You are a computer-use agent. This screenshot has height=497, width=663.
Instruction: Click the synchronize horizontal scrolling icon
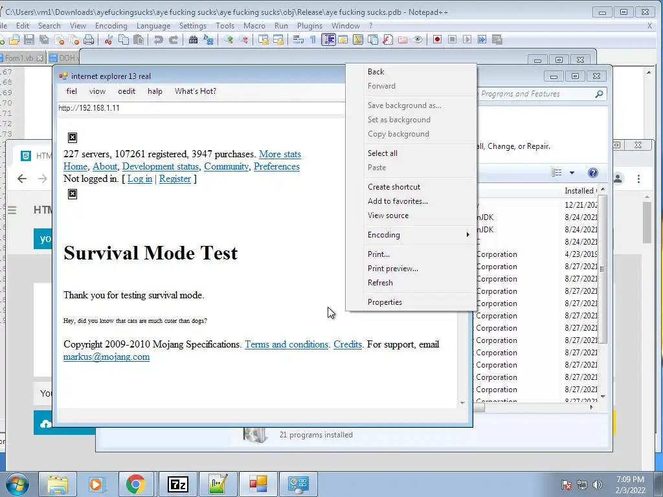pyautogui.click(x=278, y=39)
